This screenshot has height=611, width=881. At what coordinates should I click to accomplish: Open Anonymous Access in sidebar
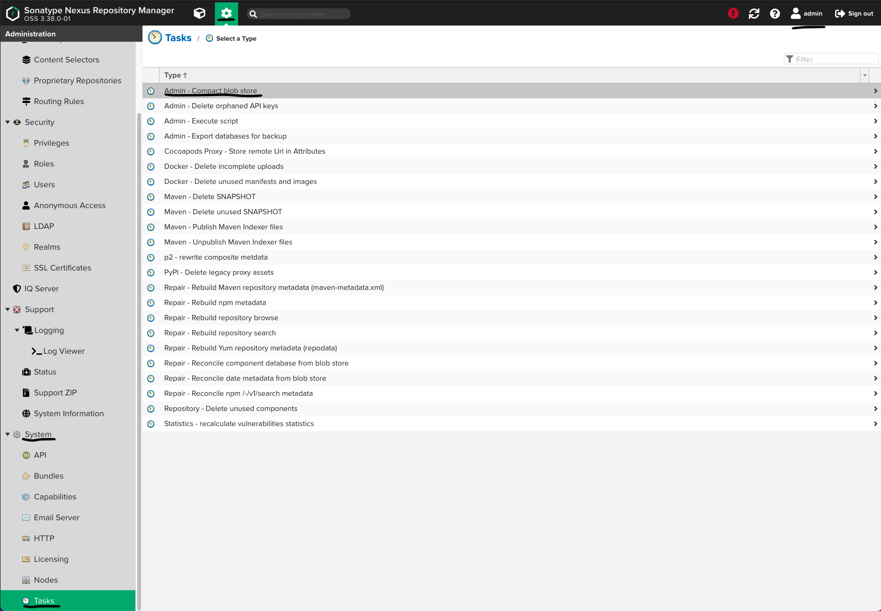coord(70,205)
